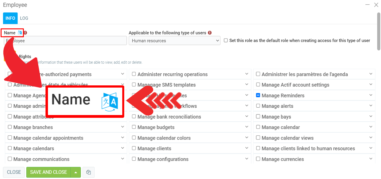Click the vertical scrollbar thumb

point(379,32)
